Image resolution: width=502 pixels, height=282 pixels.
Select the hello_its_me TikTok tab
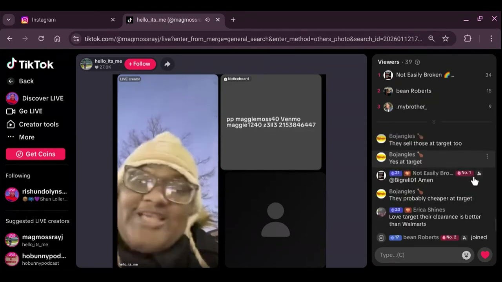coord(169,20)
